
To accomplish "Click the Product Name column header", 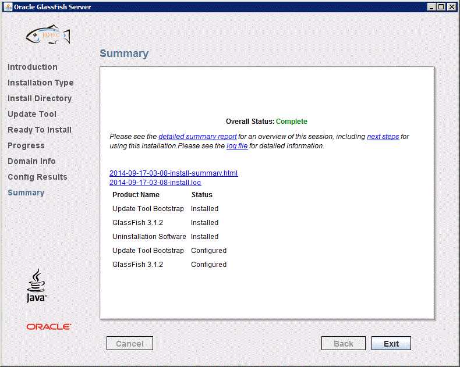I will [136, 195].
